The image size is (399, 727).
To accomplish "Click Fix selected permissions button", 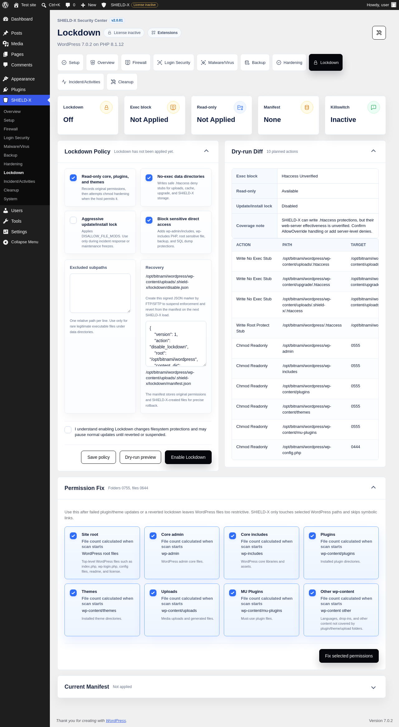I will tap(349, 656).
